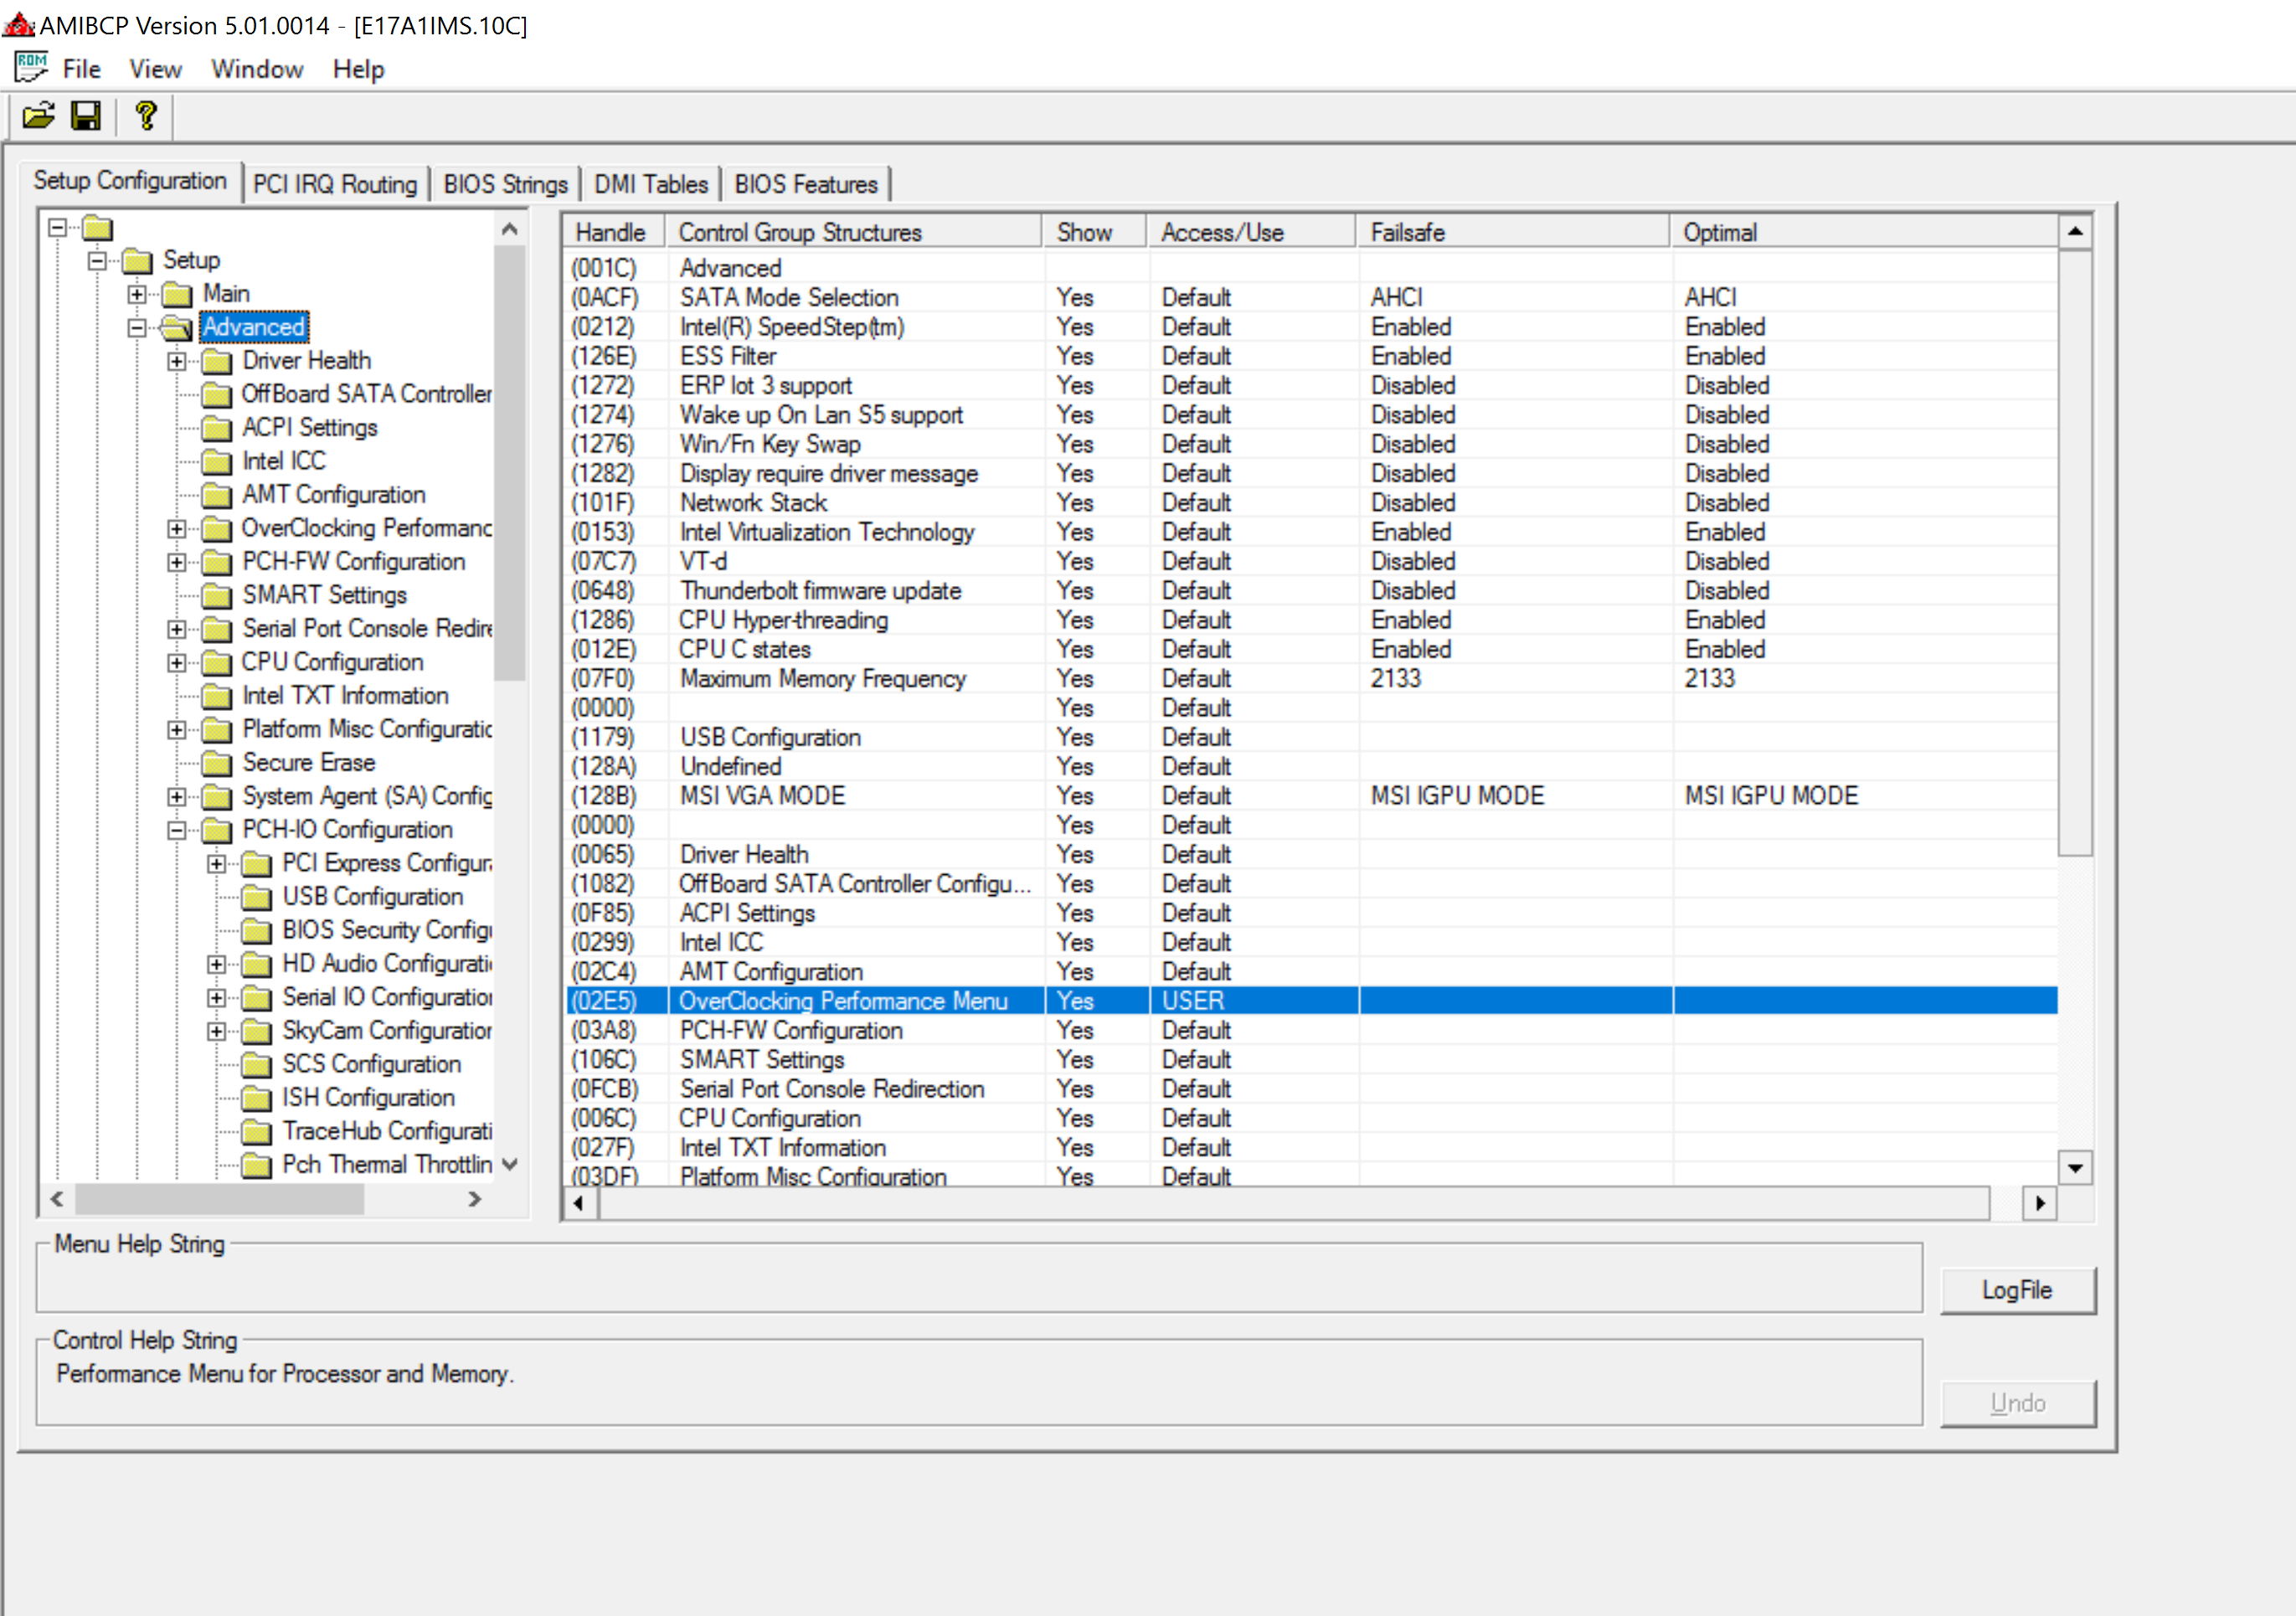Click the Open file toolbar icon
The width and height of the screenshot is (2296, 1616).
38,117
